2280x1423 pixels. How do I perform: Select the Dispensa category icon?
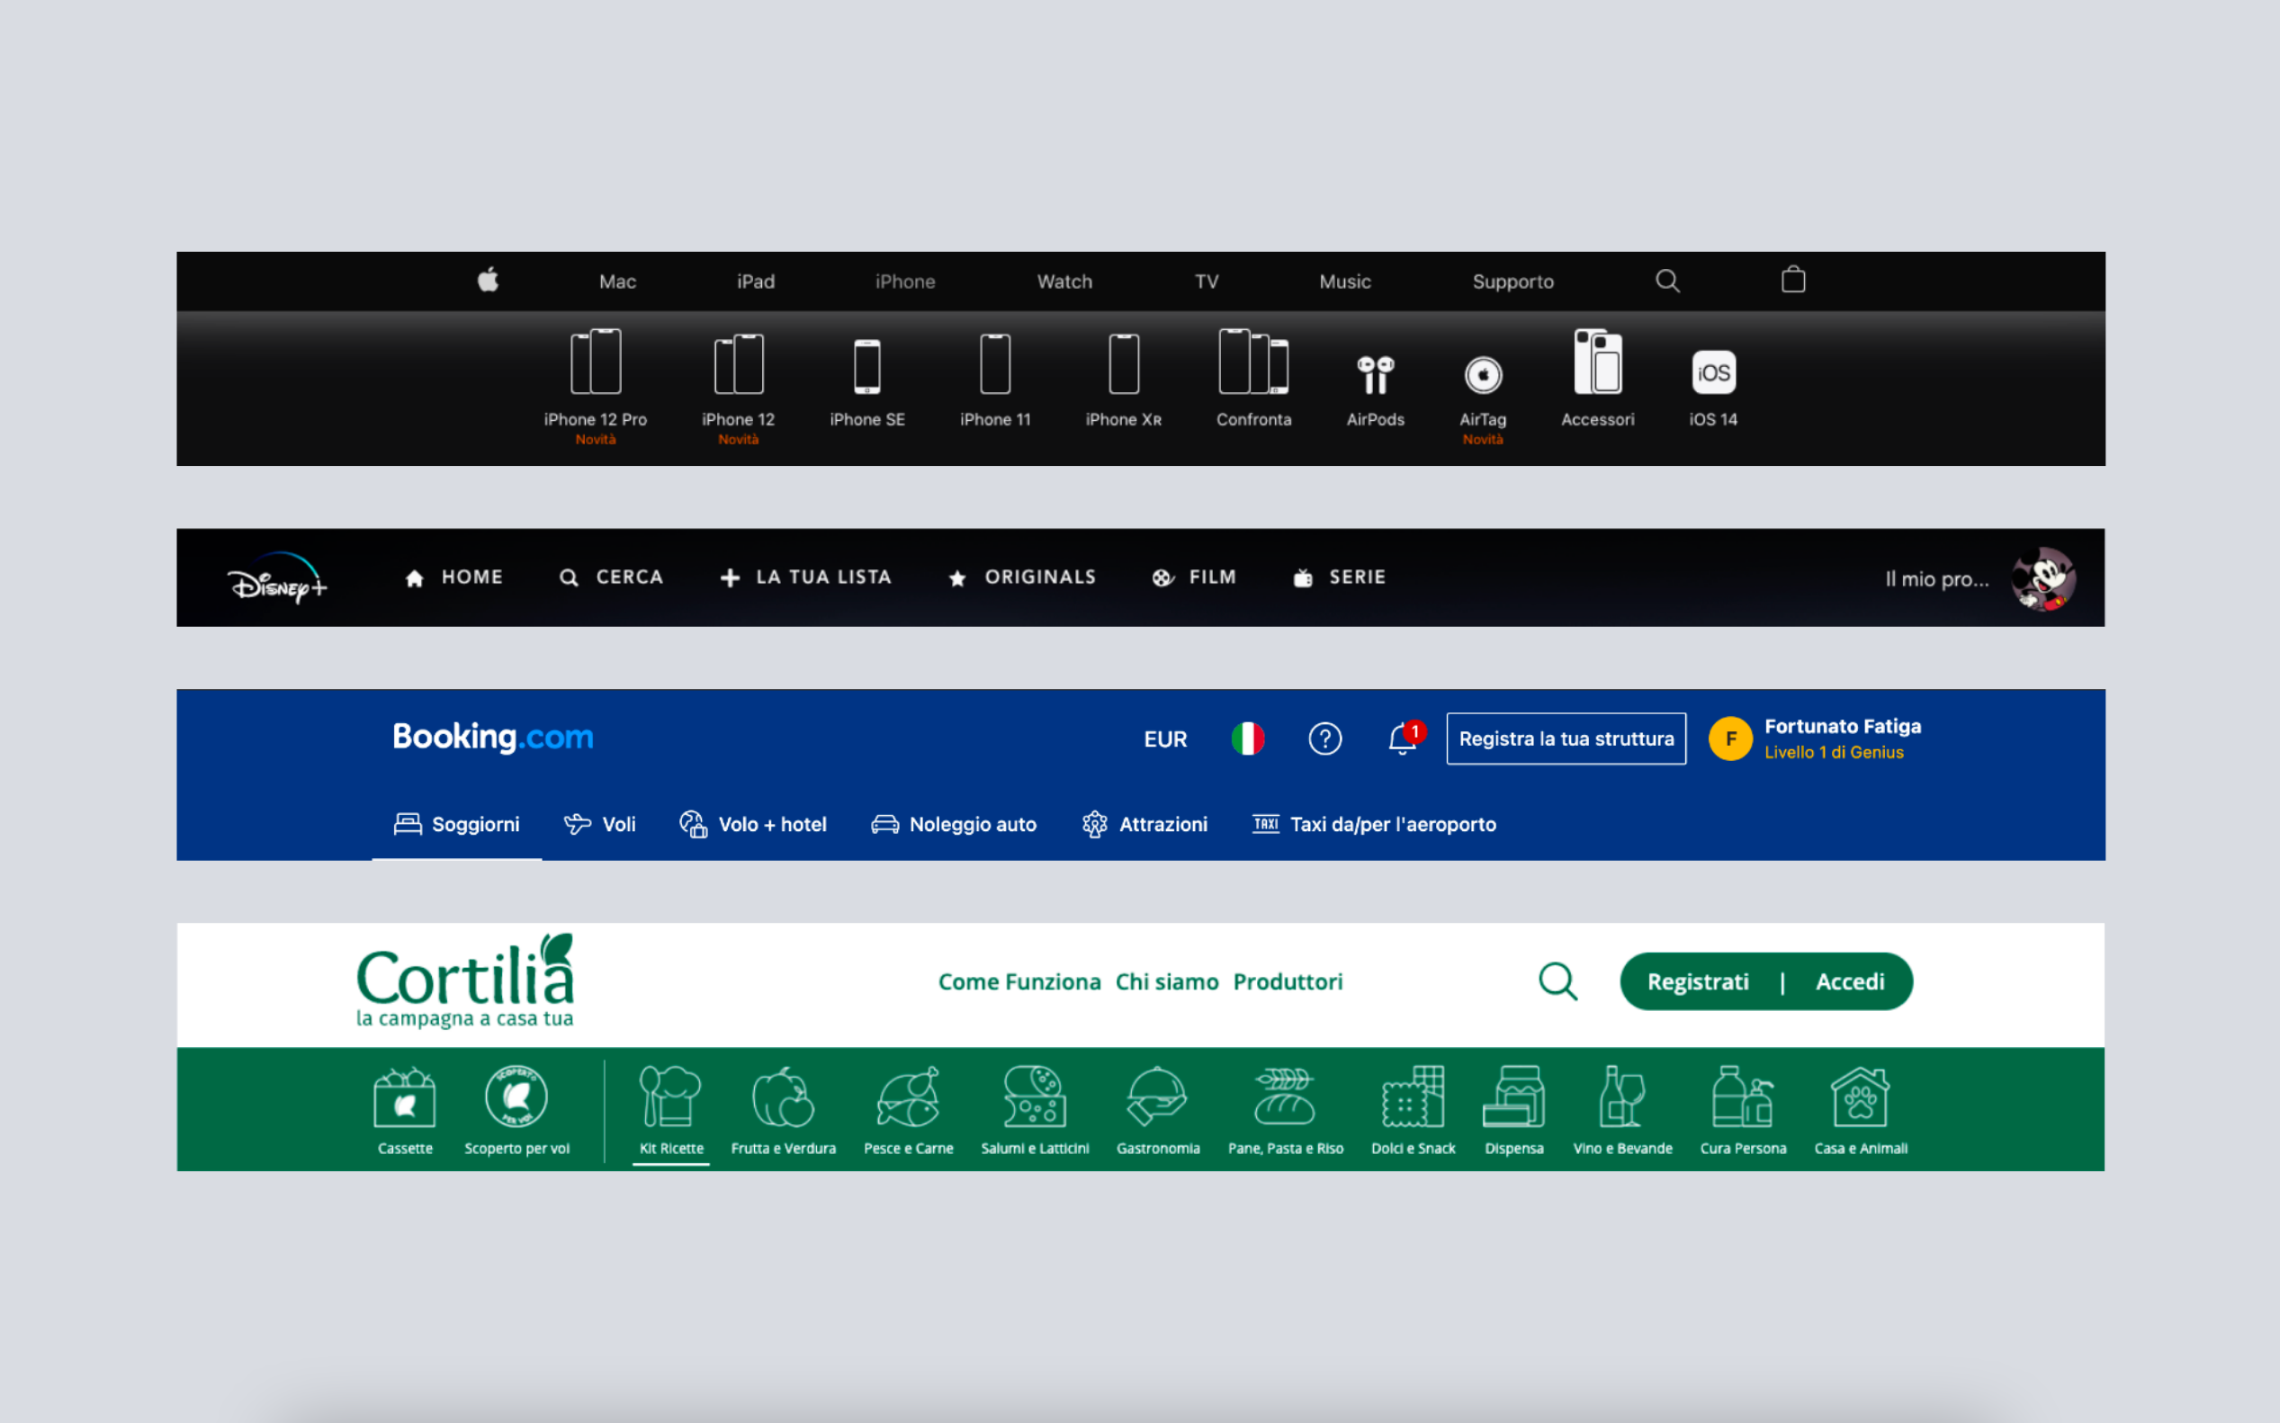coord(1513,1096)
